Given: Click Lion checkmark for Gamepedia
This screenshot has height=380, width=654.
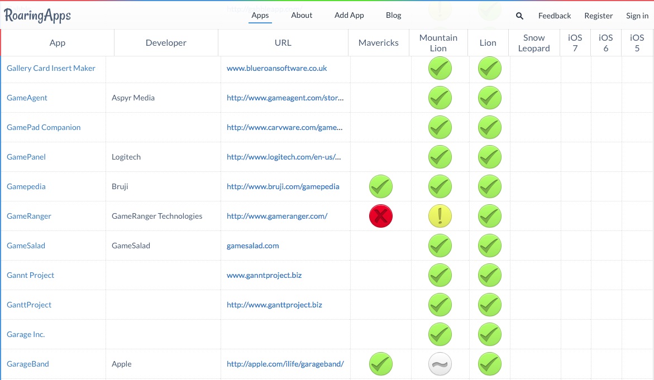Looking at the screenshot, I should [x=490, y=187].
